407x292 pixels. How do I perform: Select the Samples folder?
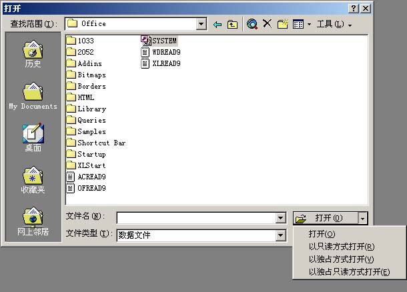tap(86, 131)
